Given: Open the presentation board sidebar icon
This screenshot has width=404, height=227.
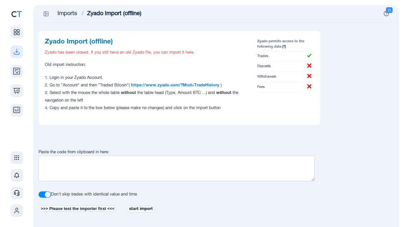Looking at the screenshot, I should click(17, 91).
